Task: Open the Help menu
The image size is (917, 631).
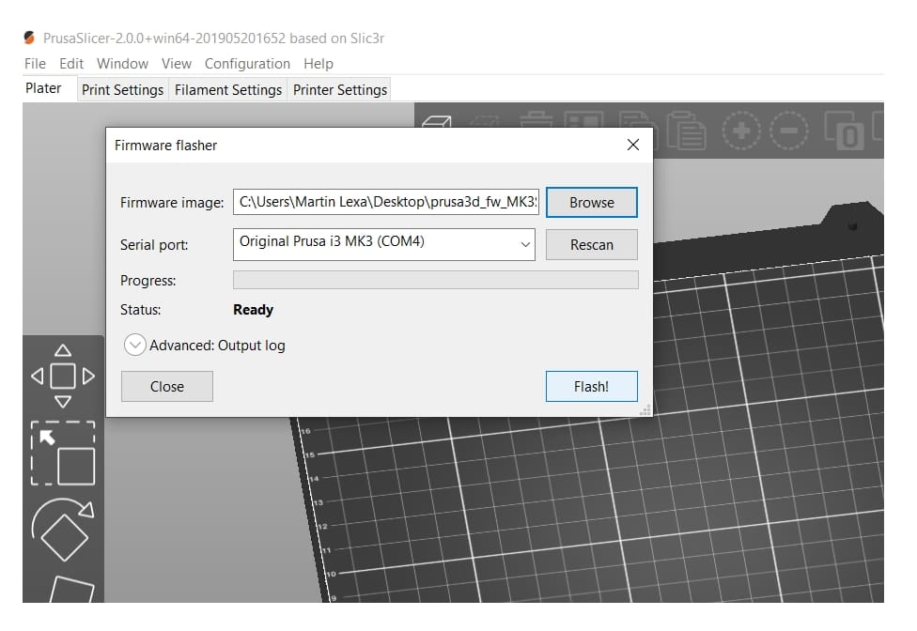Action: (x=319, y=64)
